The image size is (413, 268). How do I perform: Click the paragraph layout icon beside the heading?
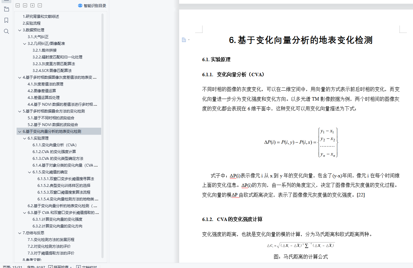tap(184, 40)
